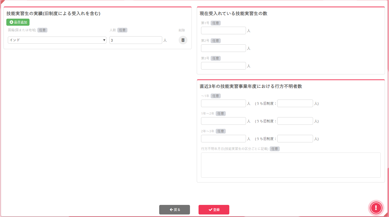Click the trash icon to delete the row
Viewport: 389px width, 217px height.
pos(183,40)
